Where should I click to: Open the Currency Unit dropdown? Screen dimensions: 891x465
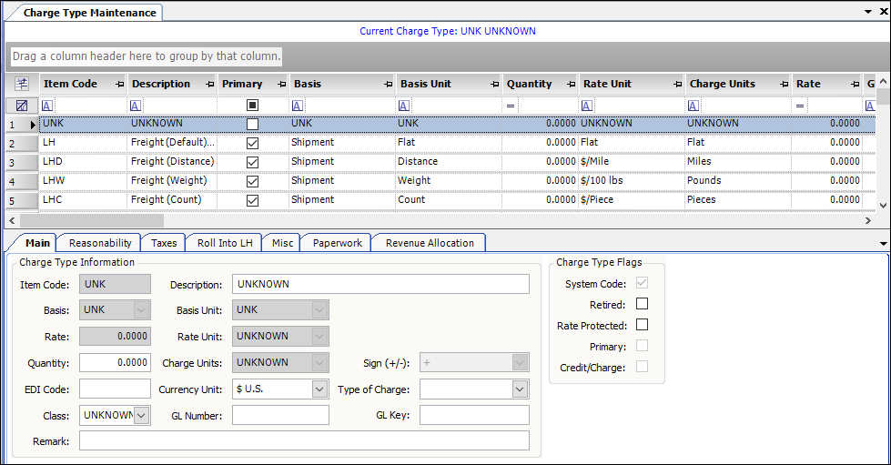click(319, 389)
